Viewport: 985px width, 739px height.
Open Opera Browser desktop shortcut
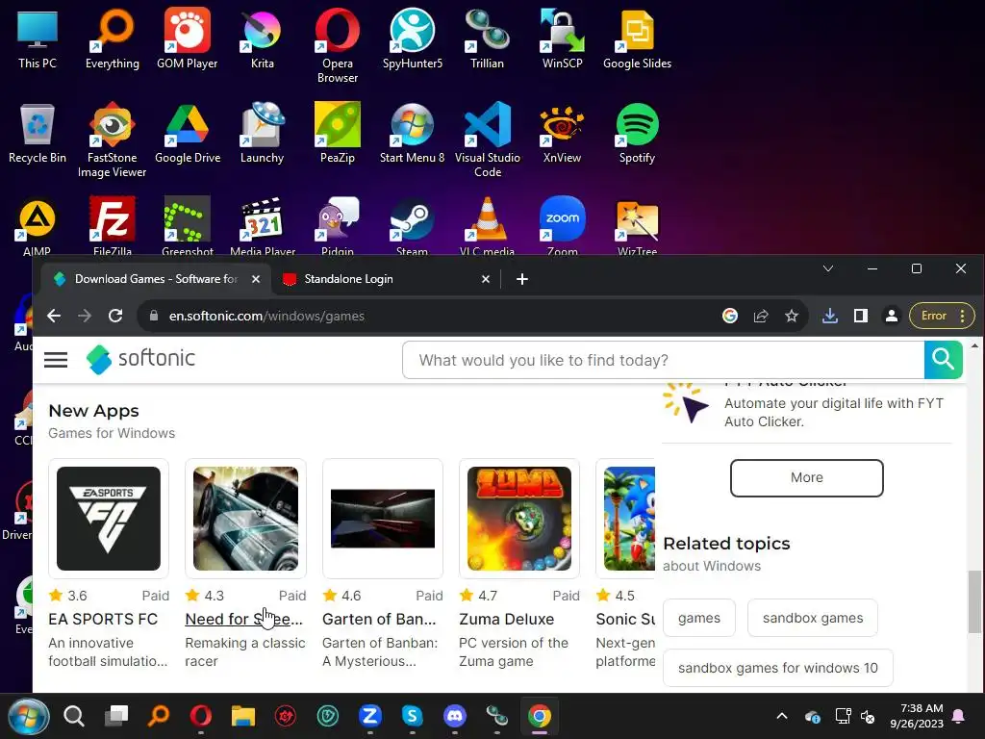[338, 46]
